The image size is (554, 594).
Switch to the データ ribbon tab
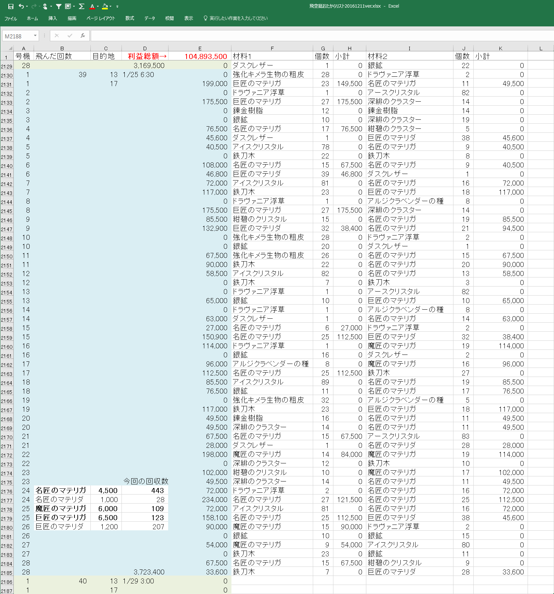point(149,18)
